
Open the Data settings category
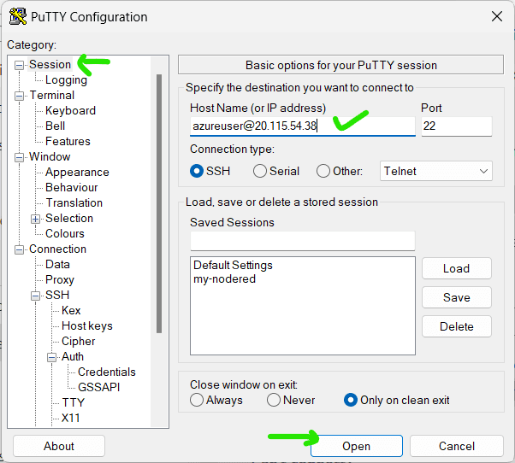point(57,264)
